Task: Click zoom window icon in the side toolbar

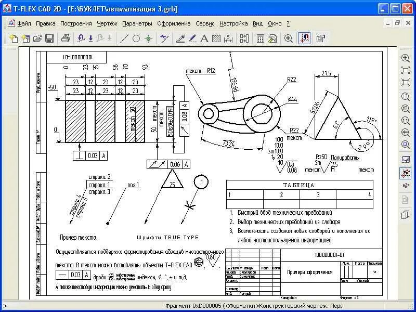Action: pos(406,70)
